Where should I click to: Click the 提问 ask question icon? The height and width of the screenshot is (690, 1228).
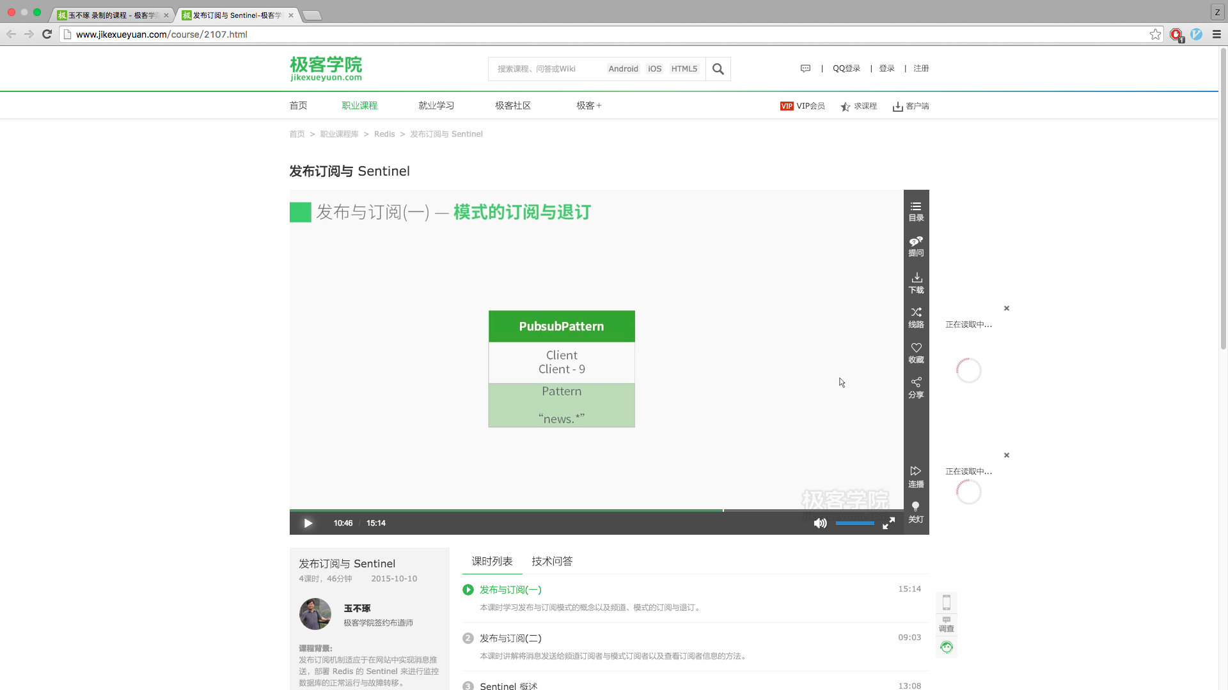[x=916, y=246]
